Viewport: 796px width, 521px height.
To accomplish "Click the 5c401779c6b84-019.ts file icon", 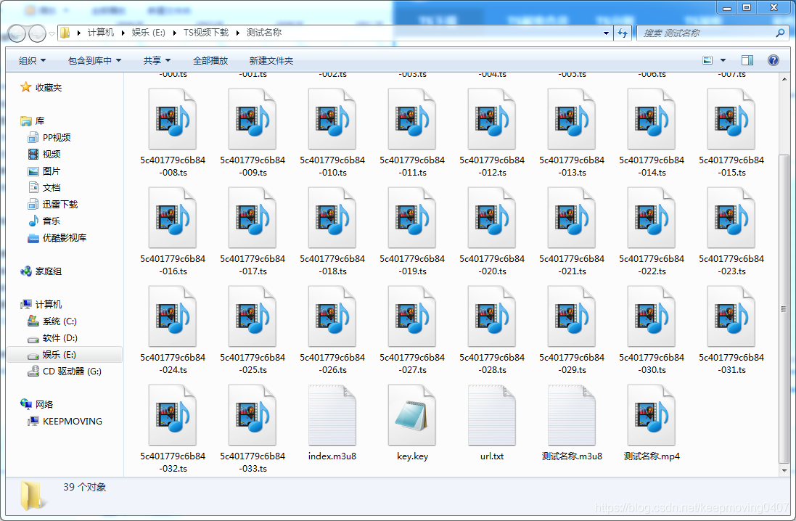I will (411, 218).
